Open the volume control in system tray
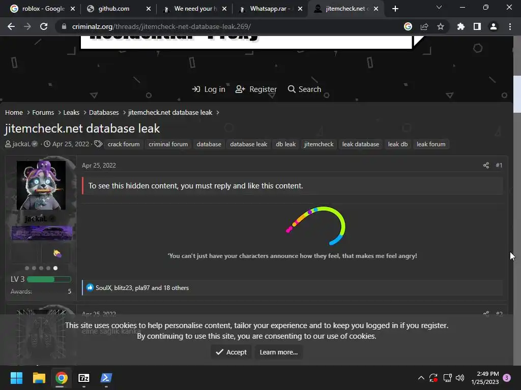 click(460, 378)
